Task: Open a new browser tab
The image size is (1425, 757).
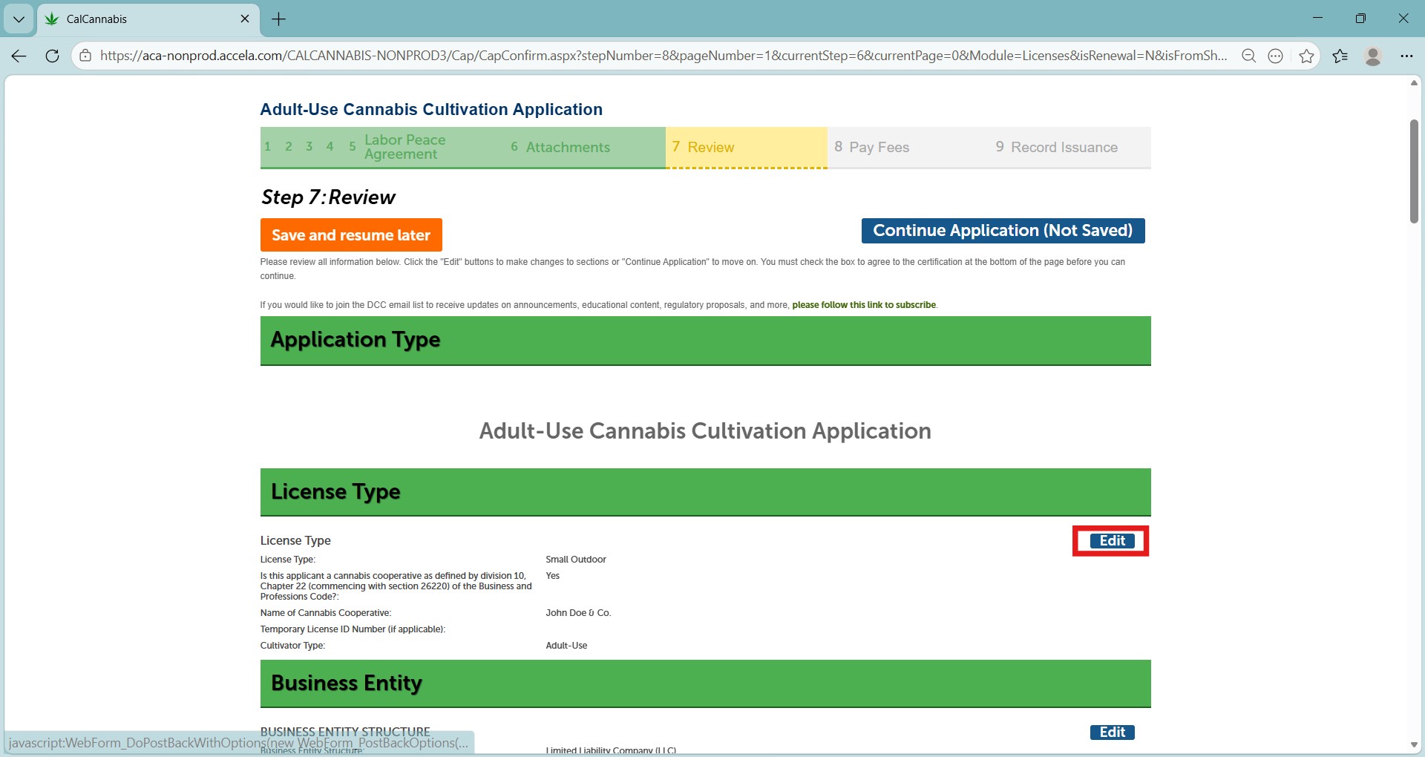Action: (x=279, y=19)
